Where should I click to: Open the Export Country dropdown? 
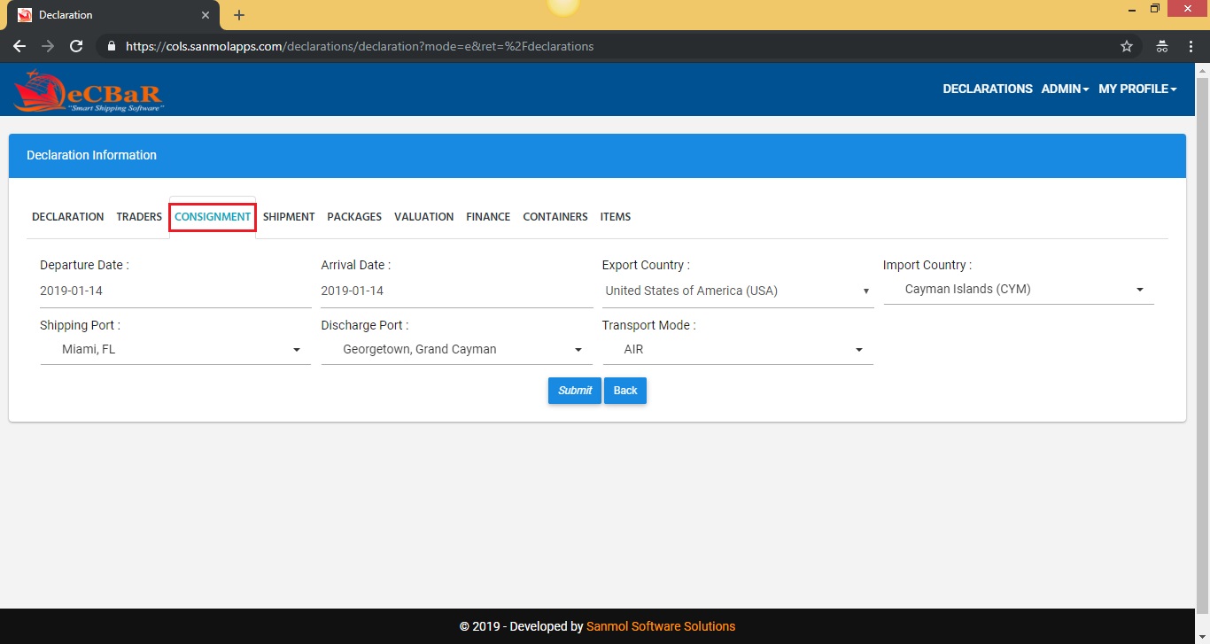738,291
